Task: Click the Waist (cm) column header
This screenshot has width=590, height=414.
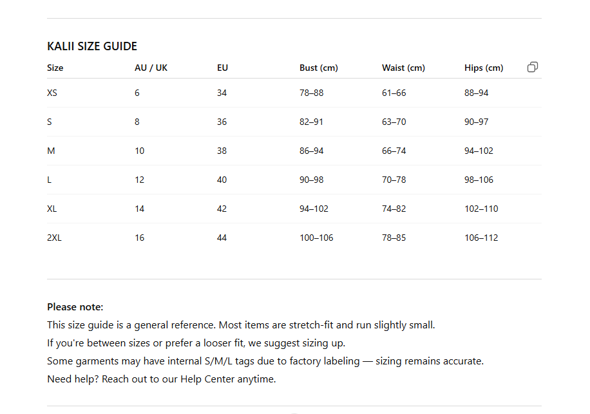Action: tap(403, 68)
